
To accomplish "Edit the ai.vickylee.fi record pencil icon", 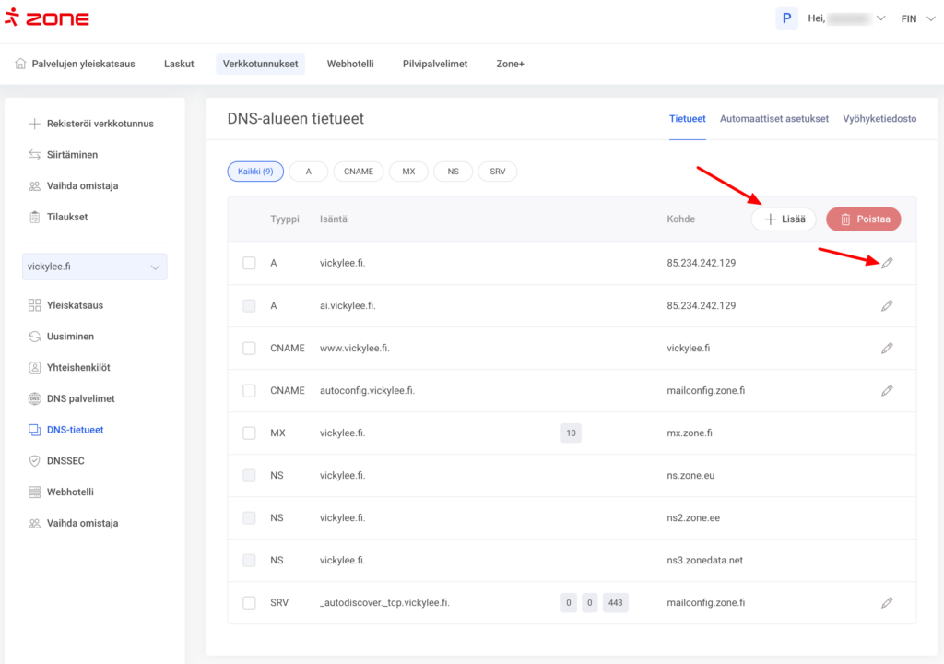I will pos(887,305).
